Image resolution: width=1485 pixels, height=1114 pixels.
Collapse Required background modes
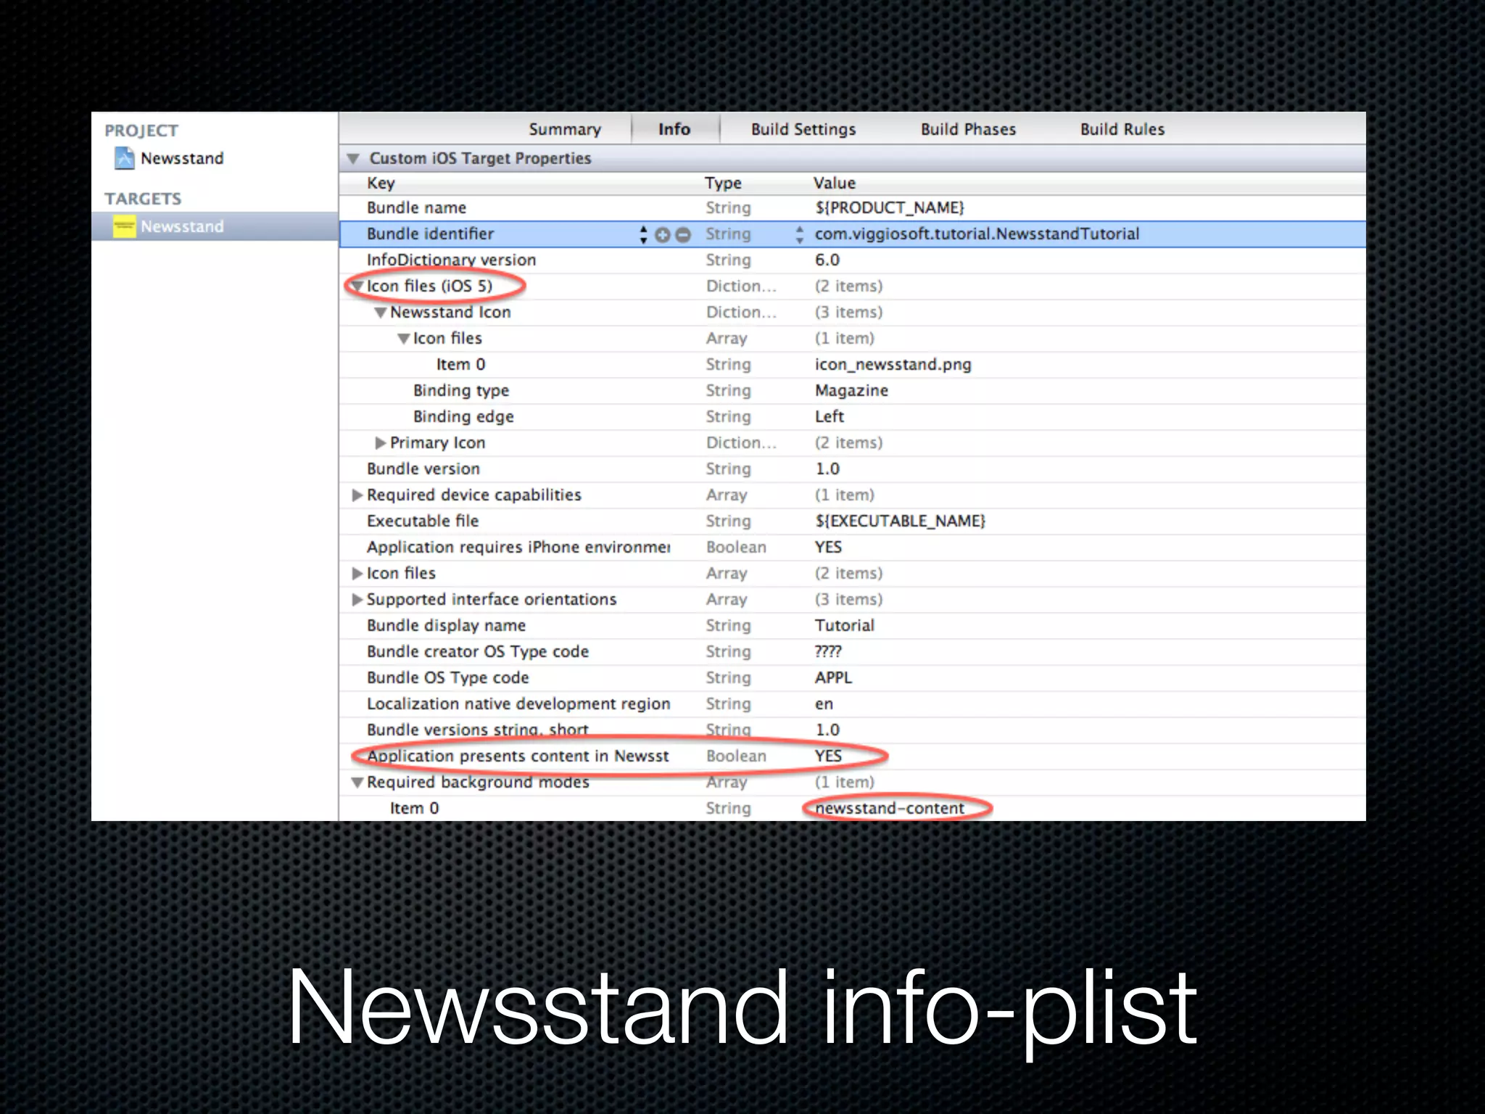[357, 783]
